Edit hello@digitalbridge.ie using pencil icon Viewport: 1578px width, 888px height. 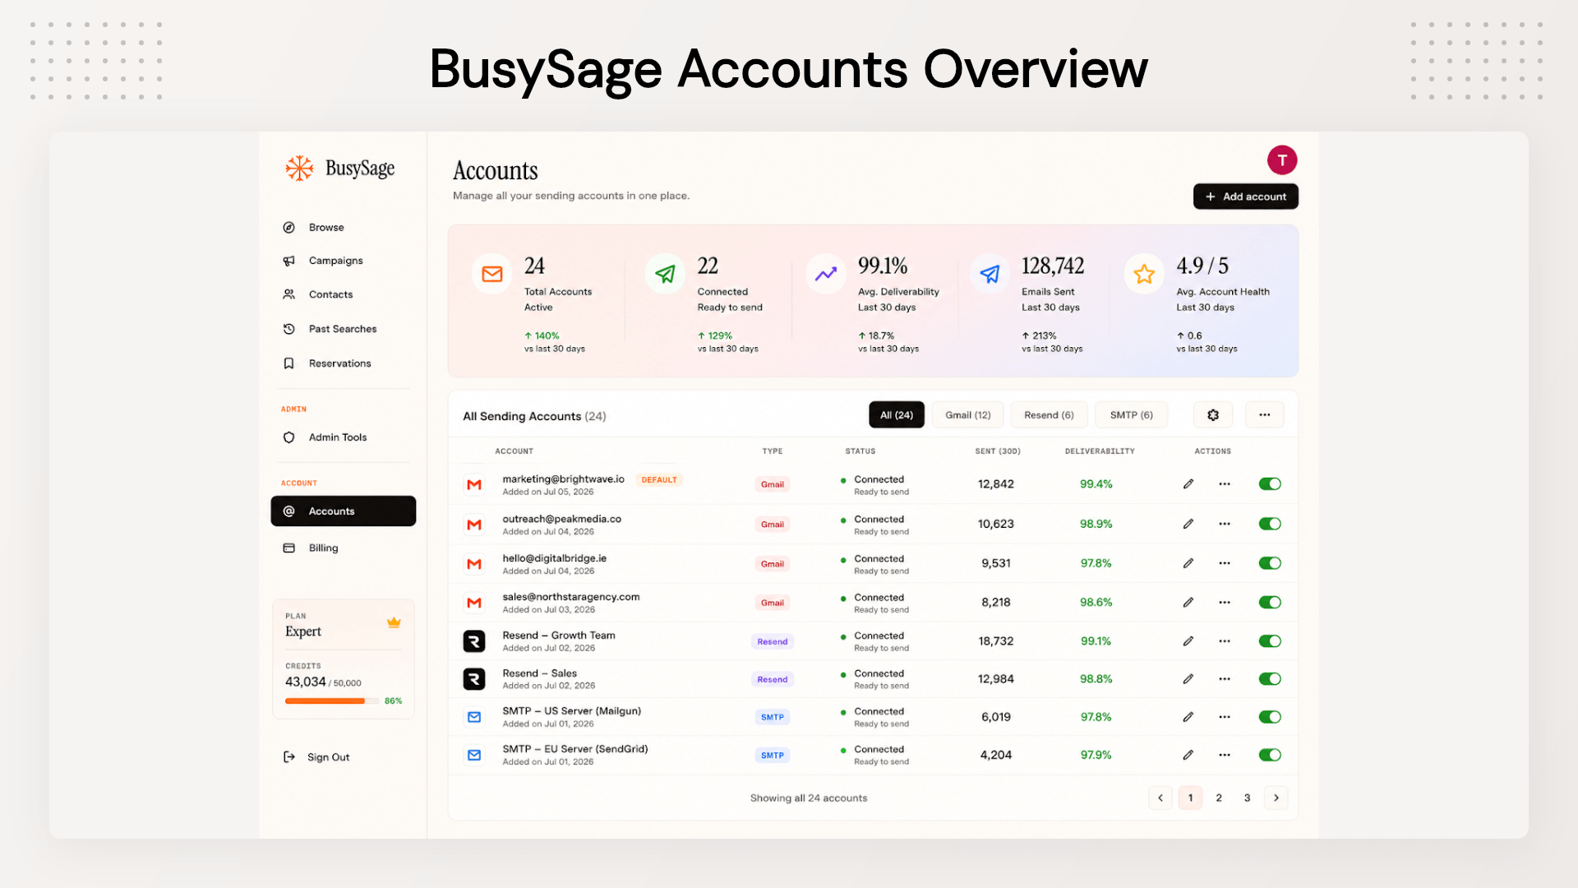(x=1188, y=563)
